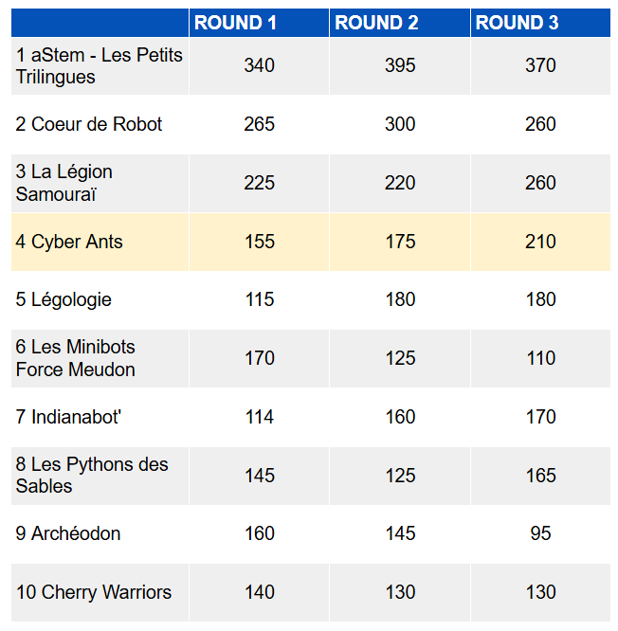
Task: Click Indianabot' Round 1 score 114
Action: point(260,417)
